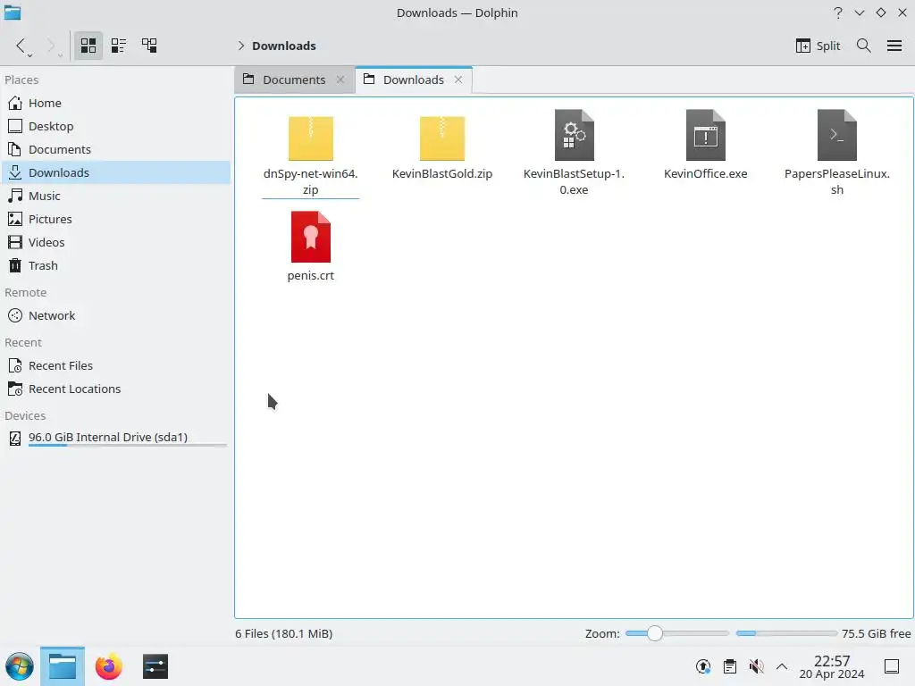The image size is (915, 686).
Task: Click the 6 Files (180.1 MiB) status text
Action: [x=283, y=634]
